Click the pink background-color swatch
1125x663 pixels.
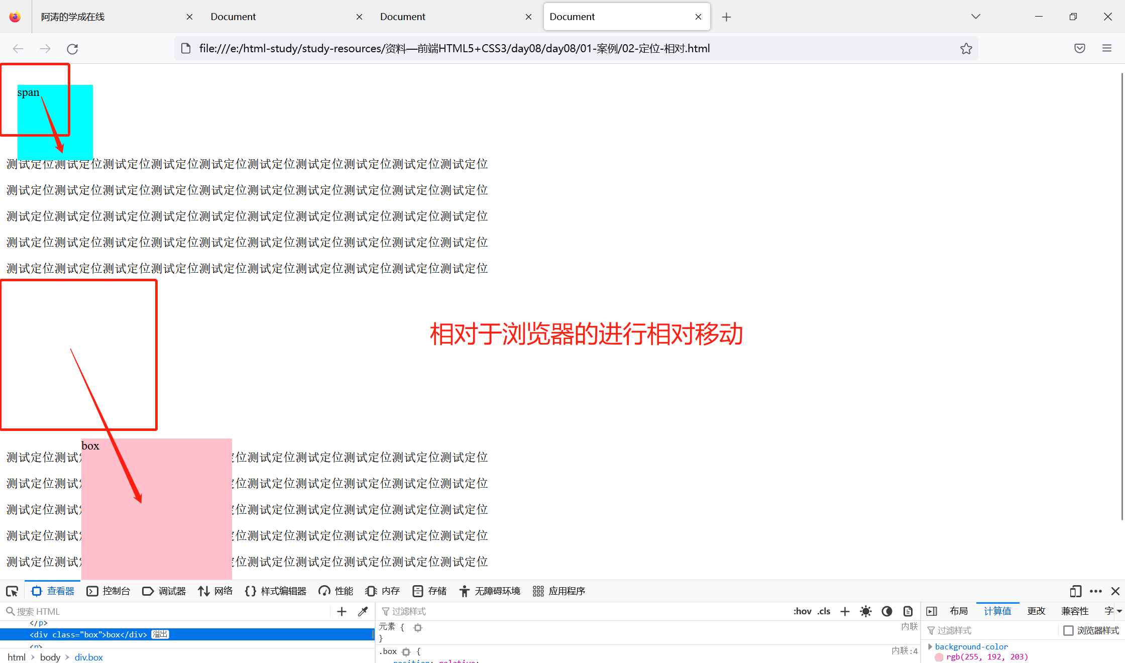click(x=939, y=657)
